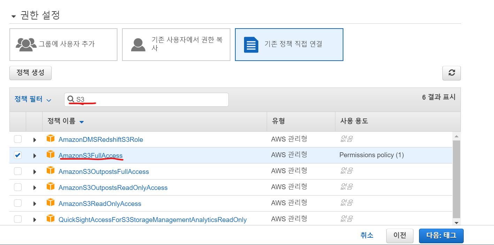Check the AmazonS3OutpostsFullAccess checkbox
Image resolution: width=494 pixels, height=245 pixels.
point(18,171)
